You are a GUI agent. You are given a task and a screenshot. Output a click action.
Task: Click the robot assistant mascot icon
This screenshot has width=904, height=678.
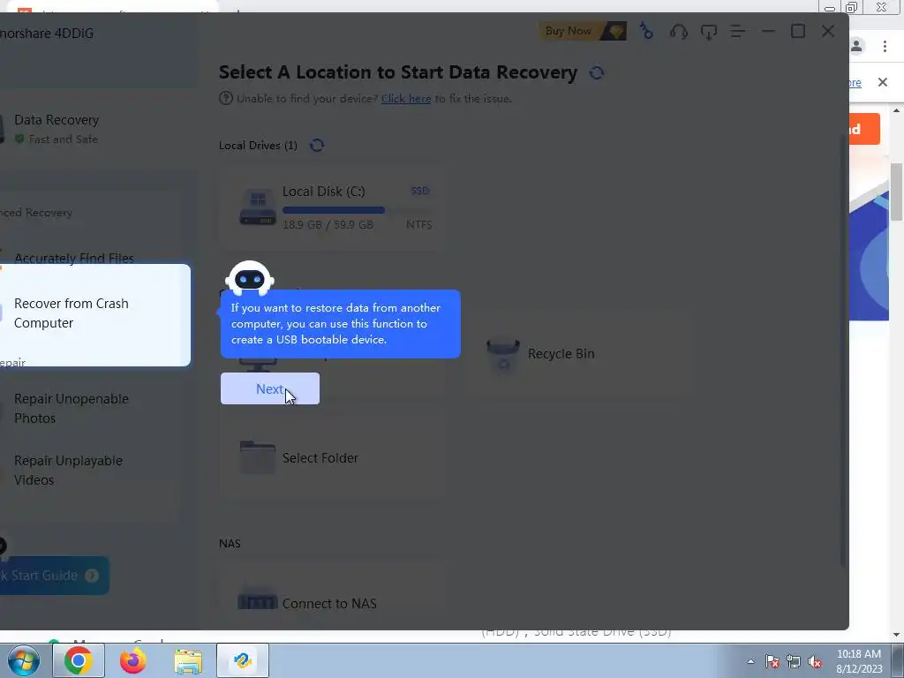pos(250,278)
